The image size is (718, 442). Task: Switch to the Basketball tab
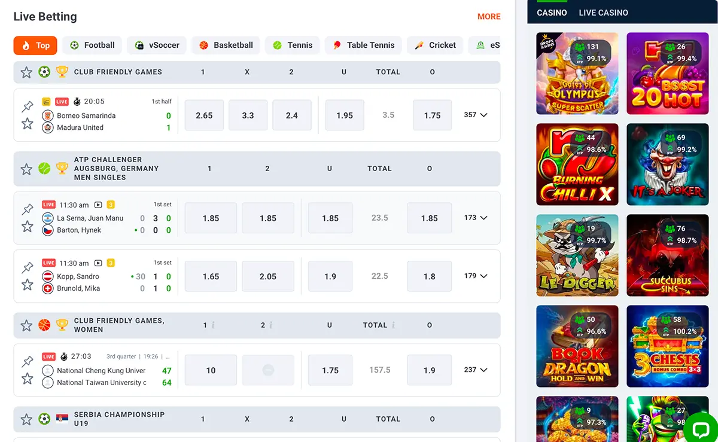[226, 45]
